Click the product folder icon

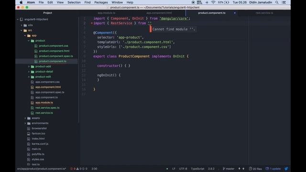coord(33,41)
